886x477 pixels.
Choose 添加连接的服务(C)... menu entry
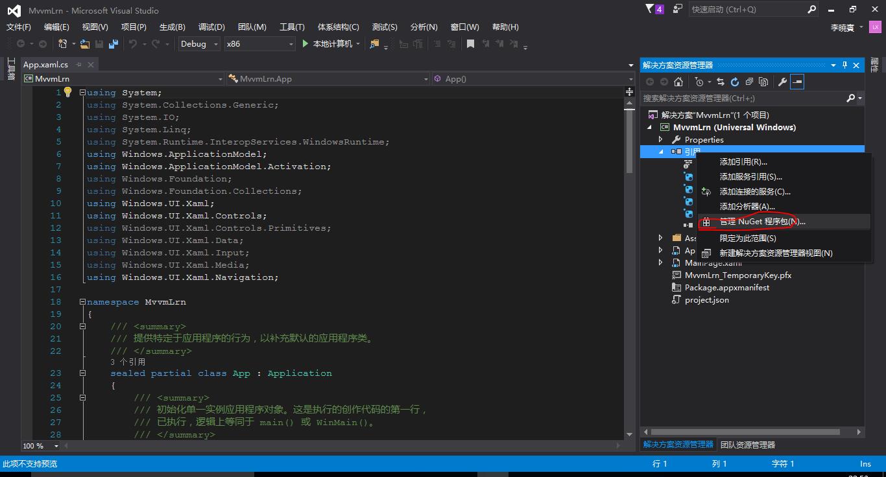pyautogui.click(x=784, y=191)
